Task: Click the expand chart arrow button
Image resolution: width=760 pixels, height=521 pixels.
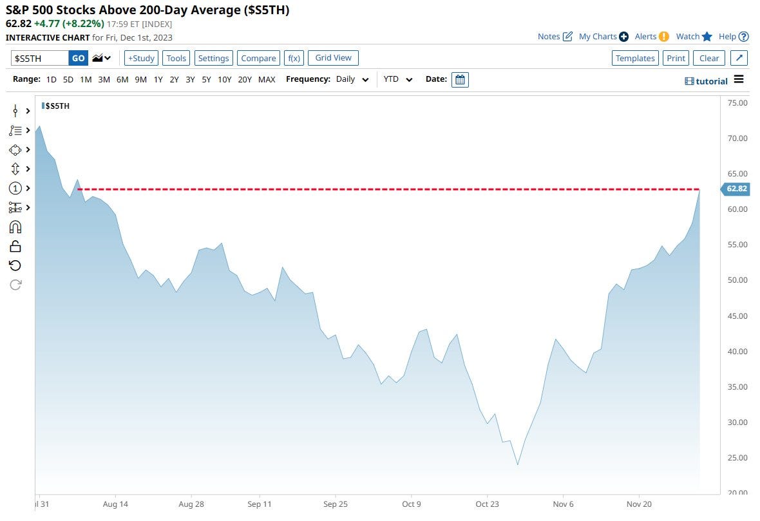Action: click(739, 58)
